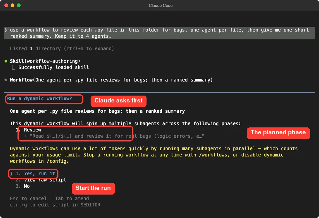The image size is (319, 218).
Task: Maximize the window using the green button
Action: click(x=19, y=5)
